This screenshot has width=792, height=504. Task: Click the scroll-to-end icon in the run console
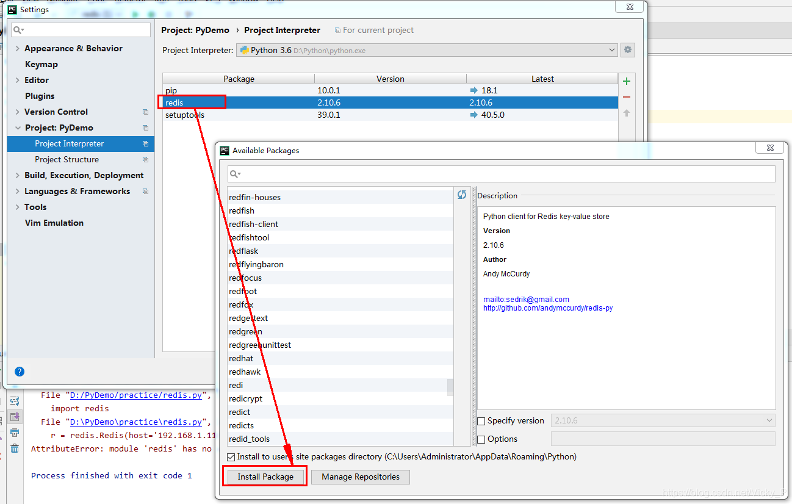point(15,417)
